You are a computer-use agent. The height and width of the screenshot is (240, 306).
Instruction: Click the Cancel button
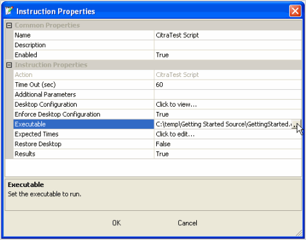point(187,223)
